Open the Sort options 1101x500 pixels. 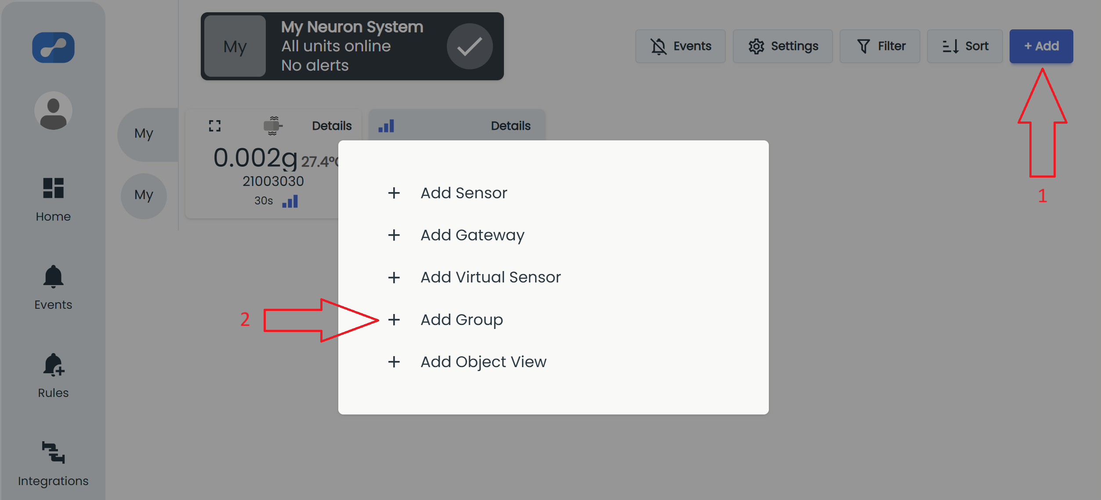(965, 46)
